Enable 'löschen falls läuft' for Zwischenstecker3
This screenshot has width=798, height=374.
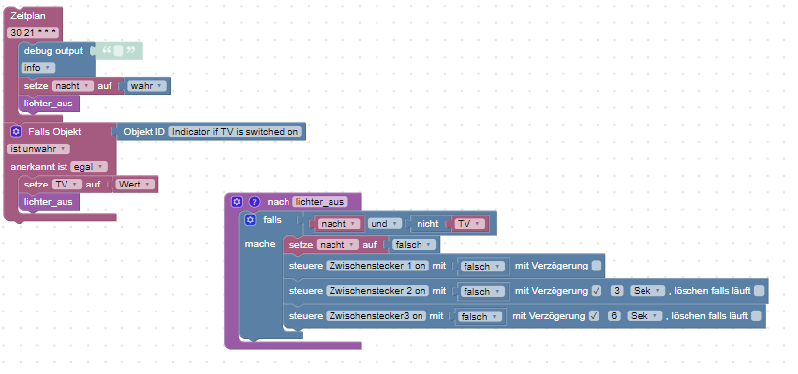756,316
